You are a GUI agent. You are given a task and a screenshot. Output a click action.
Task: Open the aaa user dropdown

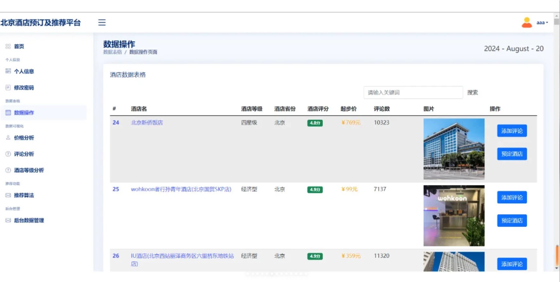point(542,23)
